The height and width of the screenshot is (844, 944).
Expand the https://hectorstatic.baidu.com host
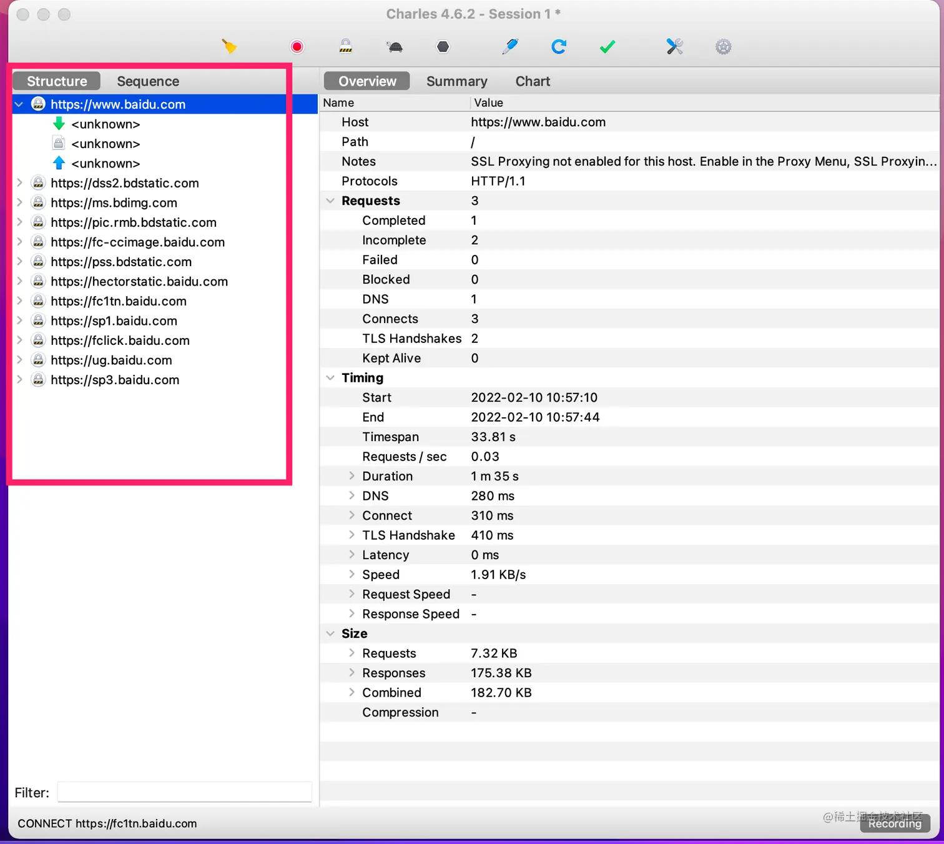(19, 281)
